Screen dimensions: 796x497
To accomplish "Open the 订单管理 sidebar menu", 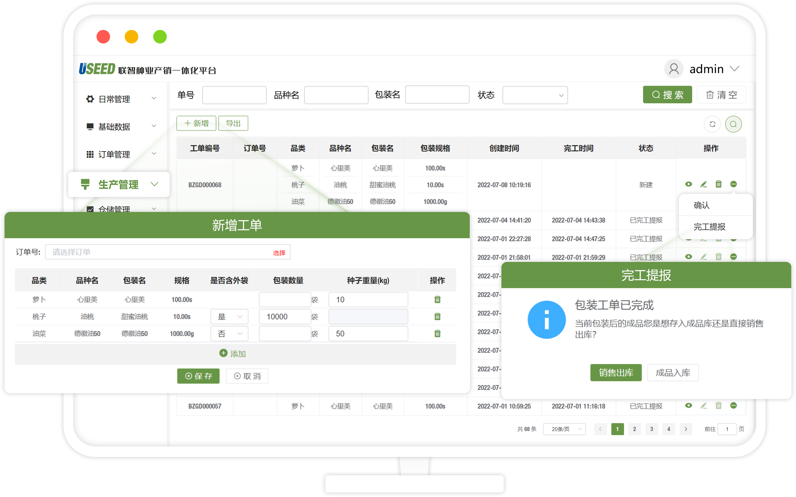I will 113,154.
